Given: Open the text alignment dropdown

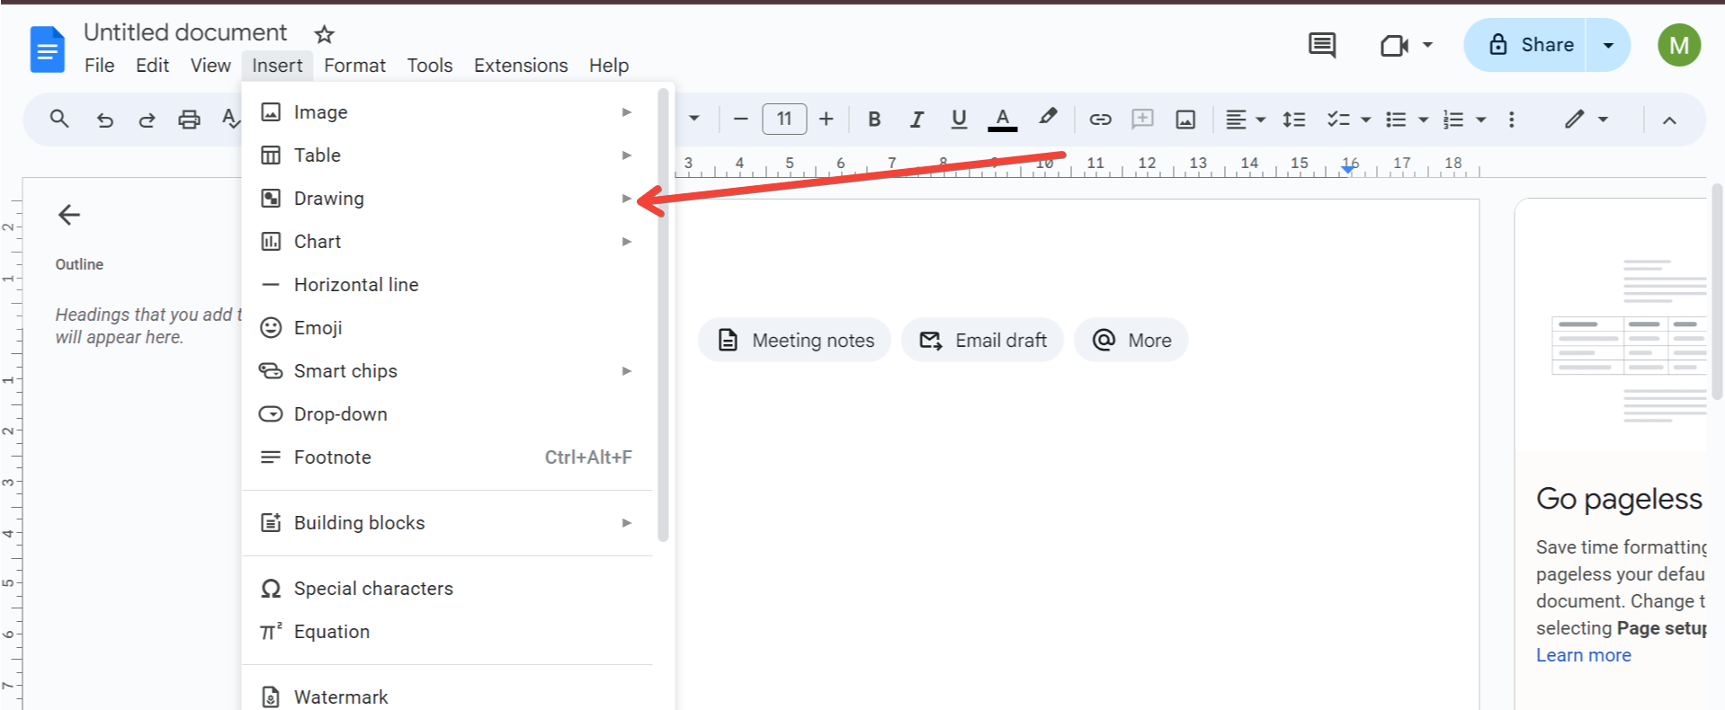Looking at the screenshot, I should click(x=1246, y=120).
